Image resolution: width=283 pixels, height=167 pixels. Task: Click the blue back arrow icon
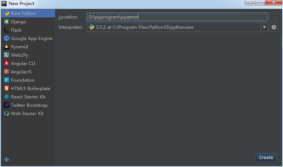(7, 159)
